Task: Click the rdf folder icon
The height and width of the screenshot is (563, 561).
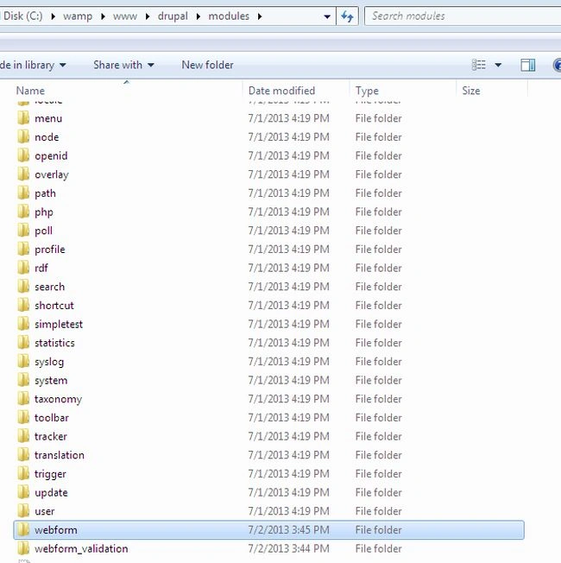Action: [23, 268]
